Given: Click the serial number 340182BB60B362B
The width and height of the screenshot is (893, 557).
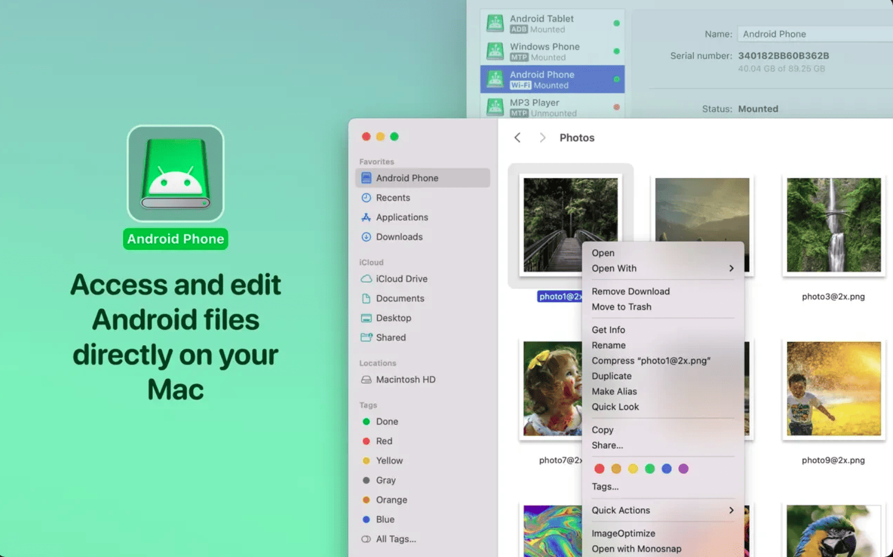Looking at the screenshot, I should [783, 56].
